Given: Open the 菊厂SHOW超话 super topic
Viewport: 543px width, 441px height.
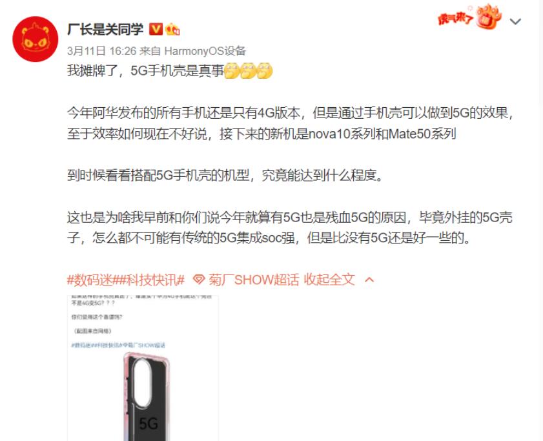Looking at the screenshot, I should pyautogui.click(x=254, y=279).
